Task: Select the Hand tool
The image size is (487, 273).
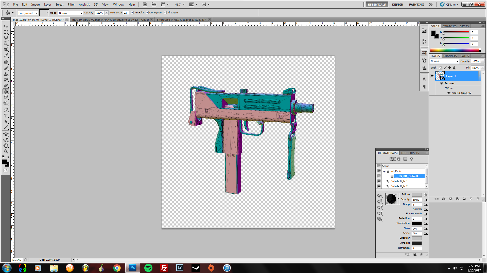Action: 6,146
